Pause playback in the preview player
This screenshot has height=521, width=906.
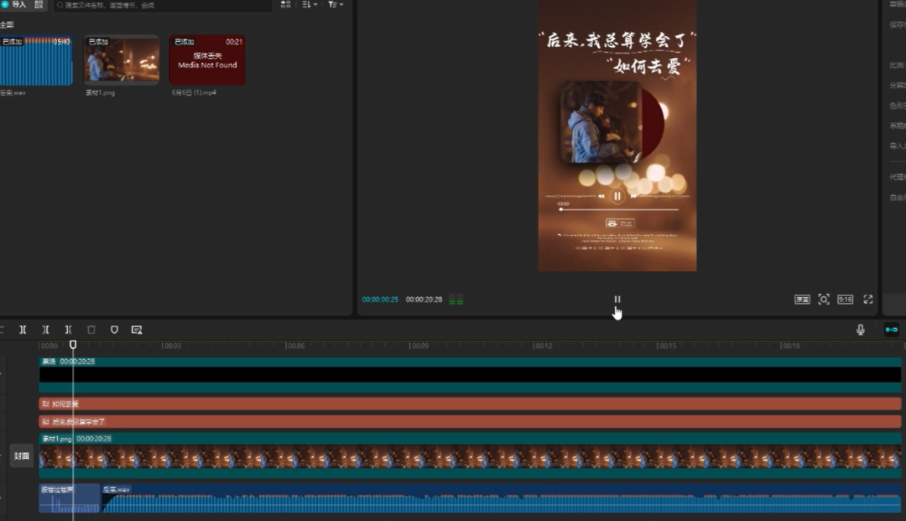[617, 300]
